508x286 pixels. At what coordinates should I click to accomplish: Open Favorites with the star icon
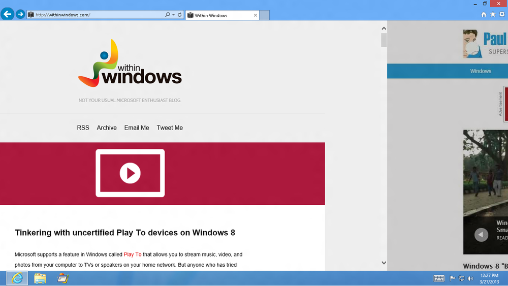(493, 15)
